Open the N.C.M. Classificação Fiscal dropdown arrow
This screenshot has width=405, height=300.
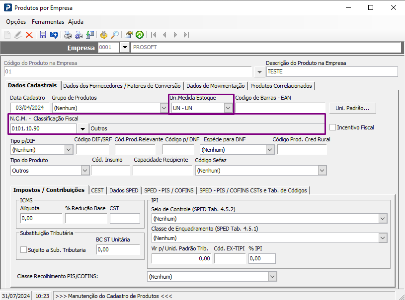pos(82,128)
